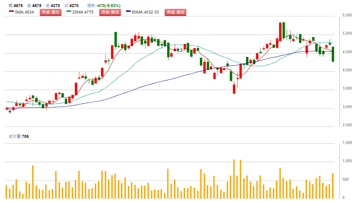Screen dimensions: 355x201
Task: Click the 5MA:4534 legend label
Action: 26,12
